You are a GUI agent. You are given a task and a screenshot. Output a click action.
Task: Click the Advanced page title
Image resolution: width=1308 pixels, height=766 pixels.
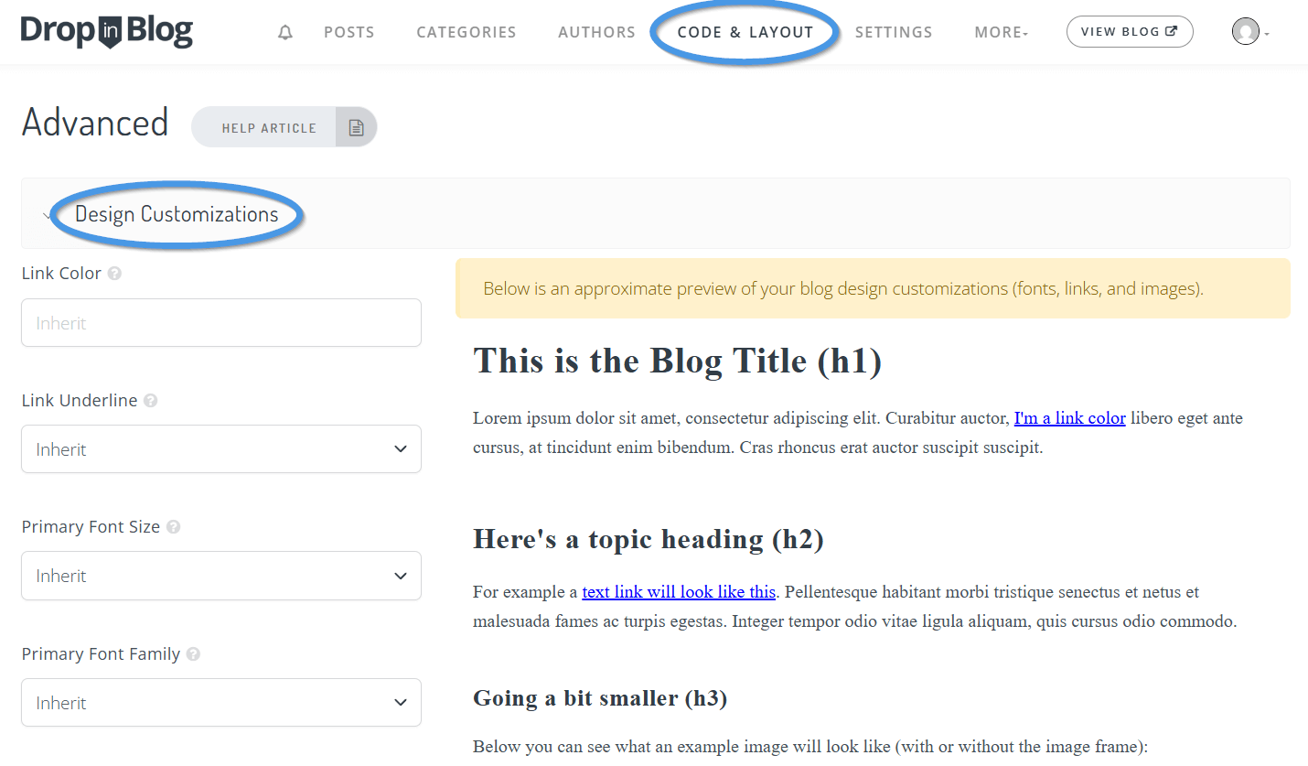click(95, 123)
